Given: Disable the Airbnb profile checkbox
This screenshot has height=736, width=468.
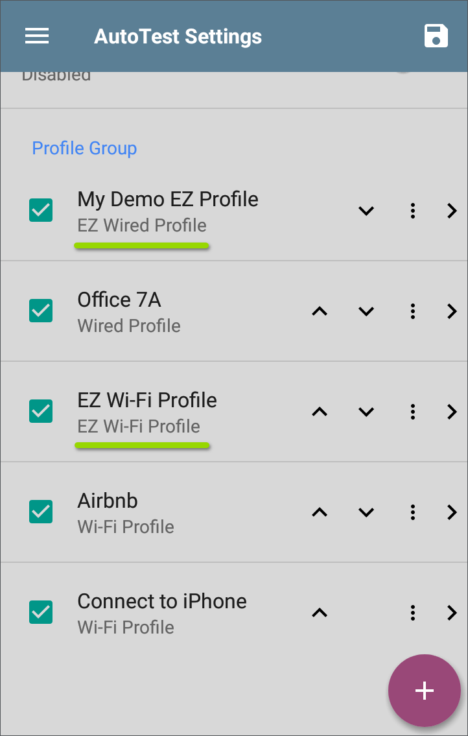Looking at the screenshot, I should [x=41, y=512].
